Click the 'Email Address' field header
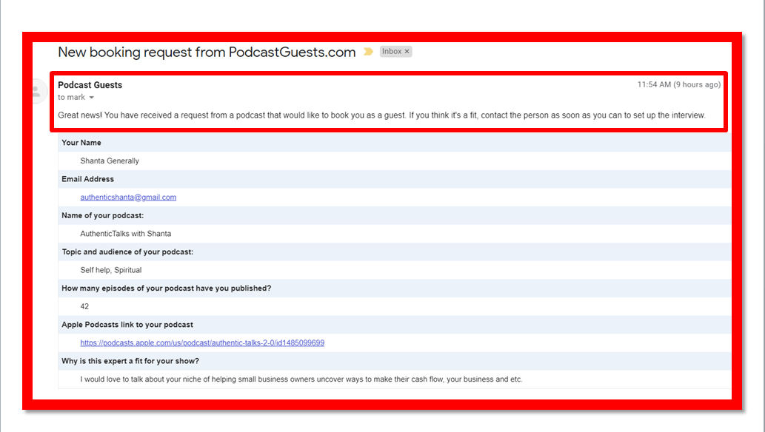 tap(87, 179)
